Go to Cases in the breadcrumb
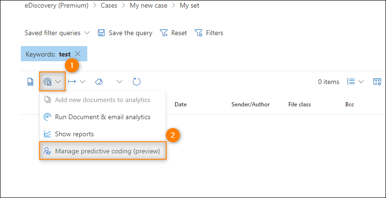This screenshot has width=386, height=198. coord(109,6)
